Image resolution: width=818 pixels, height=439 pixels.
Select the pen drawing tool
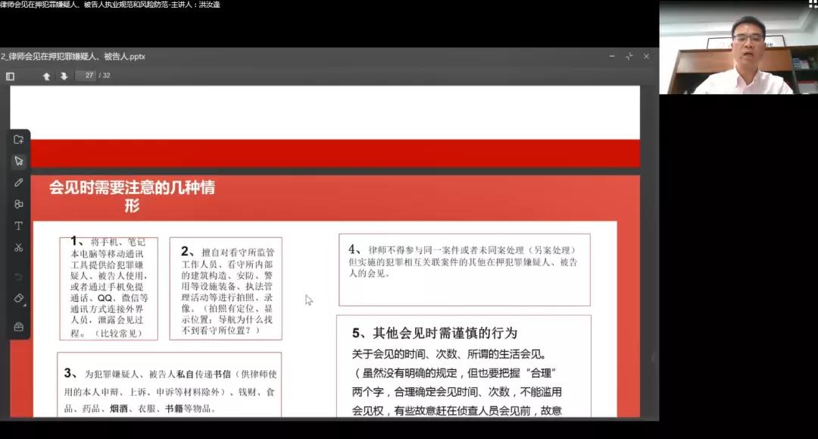pos(19,183)
